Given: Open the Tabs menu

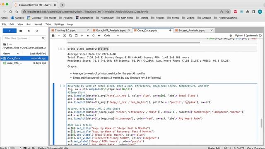Looking at the screenshot, I should click(x=48, y=24).
